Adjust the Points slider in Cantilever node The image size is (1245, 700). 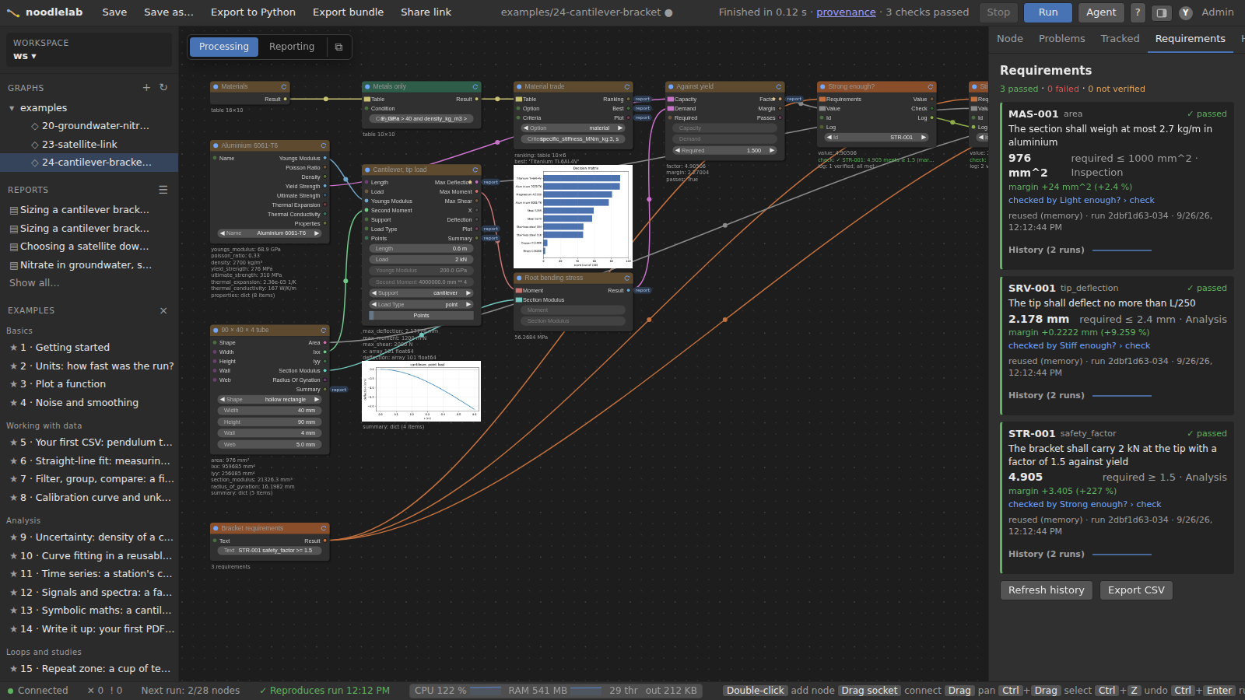tap(421, 316)
